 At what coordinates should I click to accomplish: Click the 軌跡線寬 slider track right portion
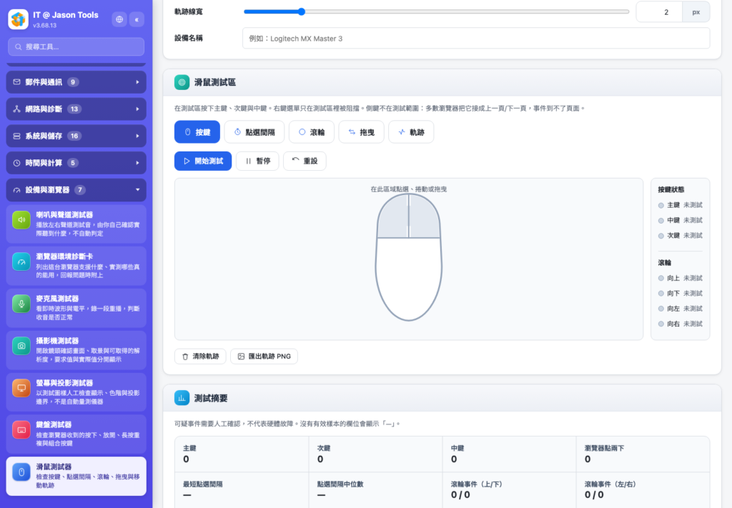coord(467,11)
